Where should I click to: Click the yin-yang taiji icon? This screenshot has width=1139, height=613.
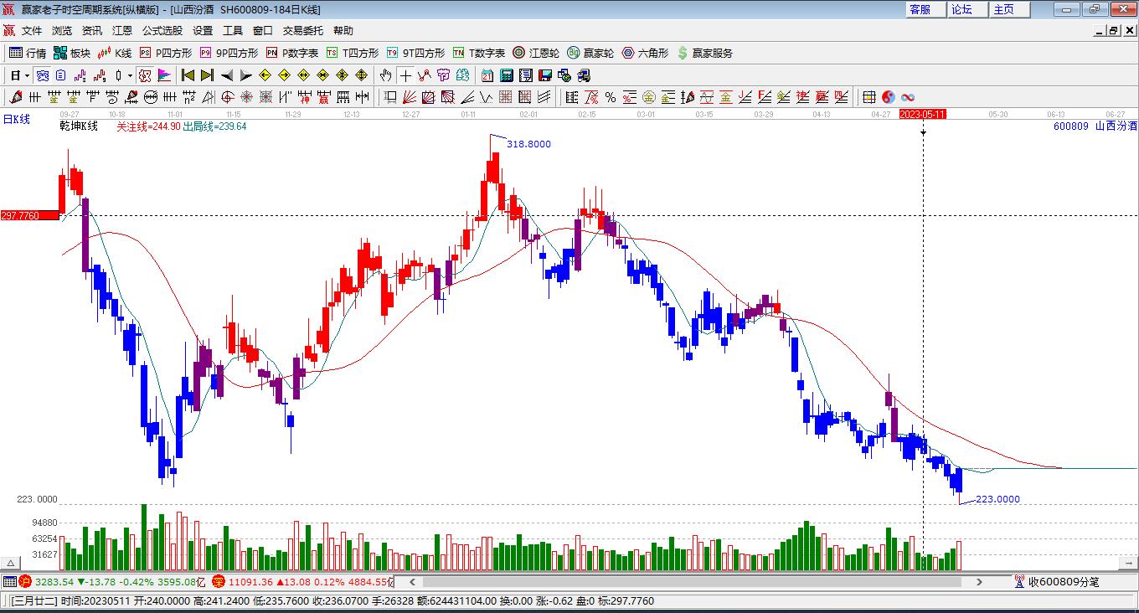(x=889, y=97)
